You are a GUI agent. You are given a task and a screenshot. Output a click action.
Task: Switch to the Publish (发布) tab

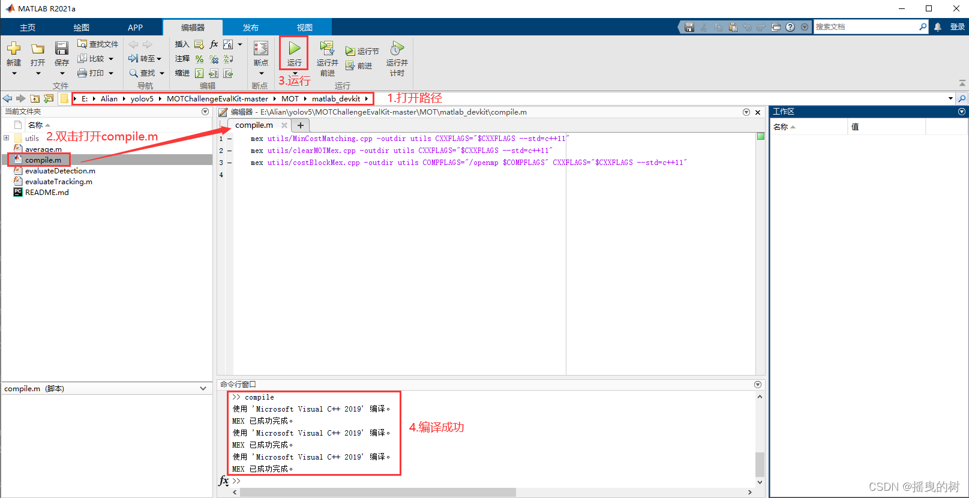pos(251,28)
